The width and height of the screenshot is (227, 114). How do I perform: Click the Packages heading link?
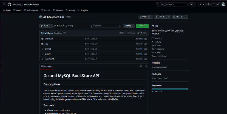pyautogui.click(x=156, y=74)
